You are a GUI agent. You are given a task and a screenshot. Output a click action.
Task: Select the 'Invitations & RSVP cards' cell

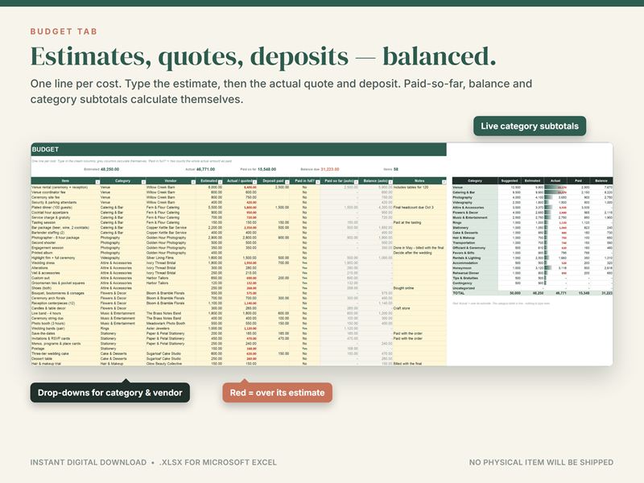pyautogui.click(x=65, y=338)
